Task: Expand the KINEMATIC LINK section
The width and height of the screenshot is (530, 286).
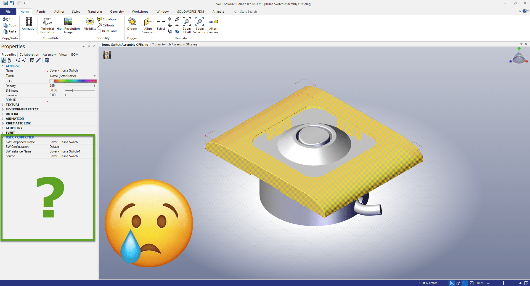Action: coord(3,123)
